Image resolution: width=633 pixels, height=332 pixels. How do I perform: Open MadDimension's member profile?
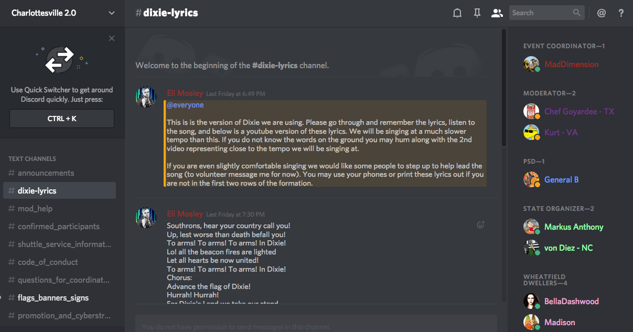coord(571,65)
